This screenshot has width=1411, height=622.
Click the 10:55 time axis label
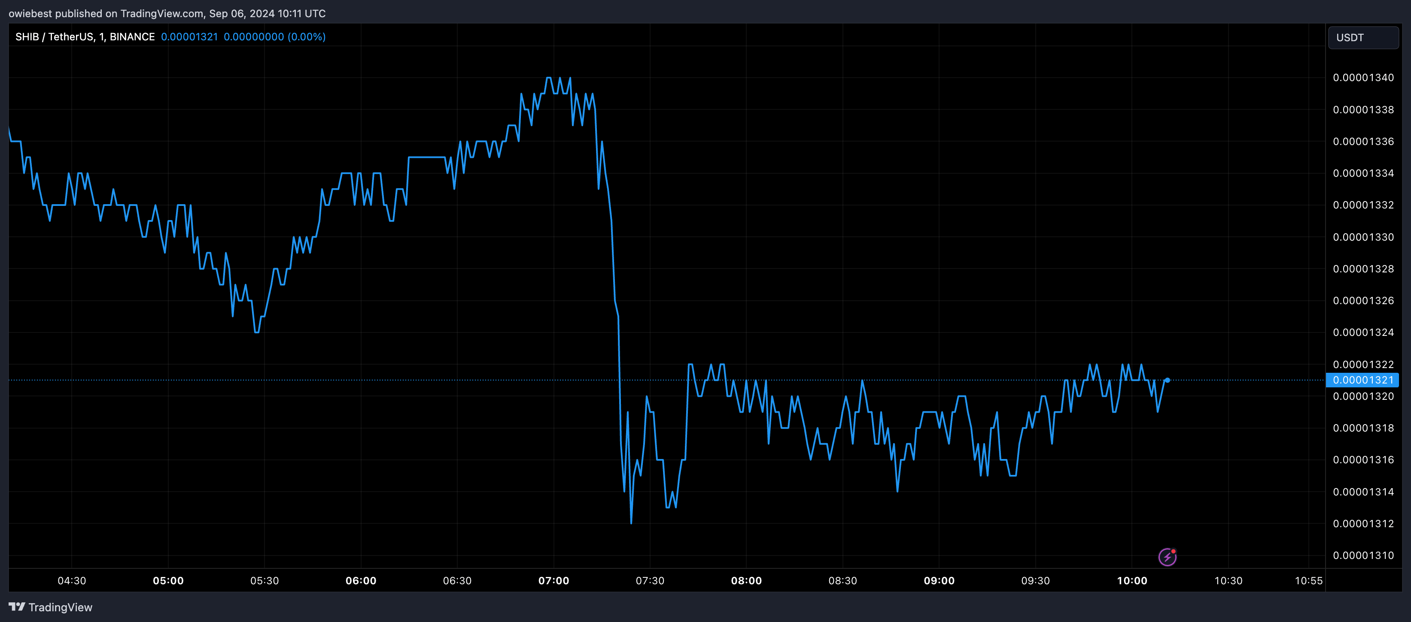tap(1308, 580)
